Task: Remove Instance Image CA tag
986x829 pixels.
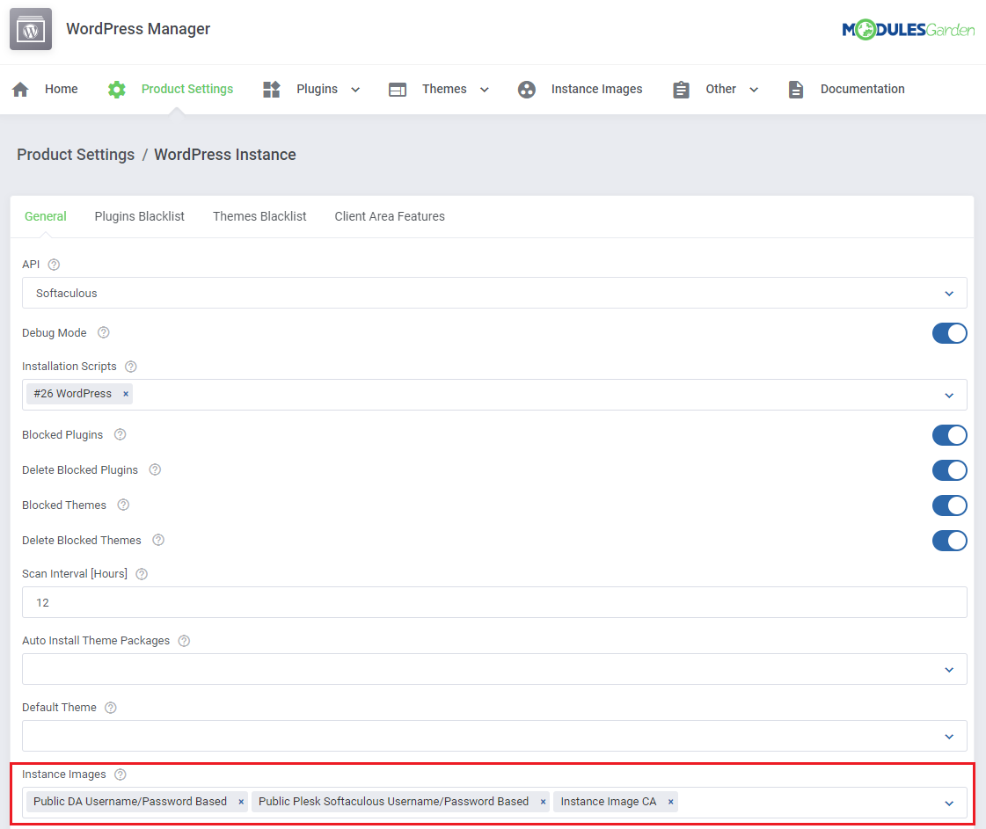Action: 671,802
